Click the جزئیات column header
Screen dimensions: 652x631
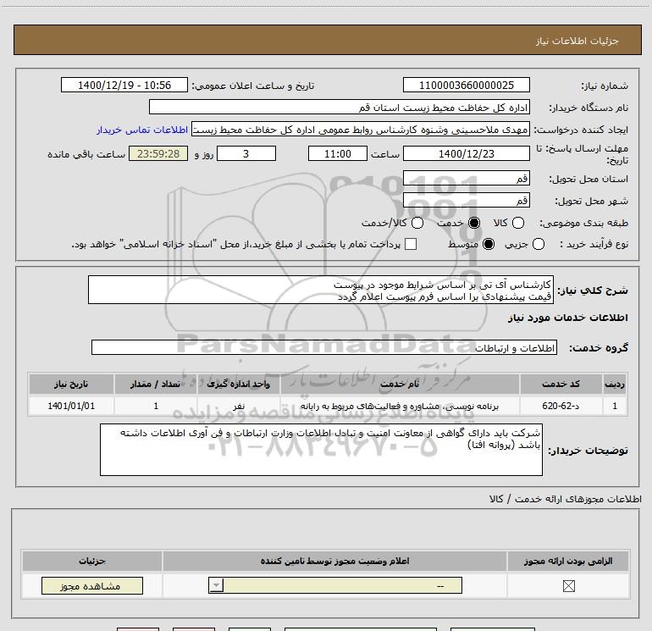pos(92,561)
